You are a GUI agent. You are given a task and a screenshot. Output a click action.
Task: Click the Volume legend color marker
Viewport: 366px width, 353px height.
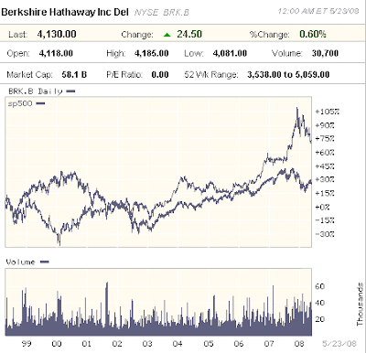[45, 262]
